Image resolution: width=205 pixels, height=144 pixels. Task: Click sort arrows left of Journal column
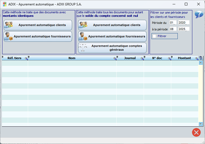117,57
